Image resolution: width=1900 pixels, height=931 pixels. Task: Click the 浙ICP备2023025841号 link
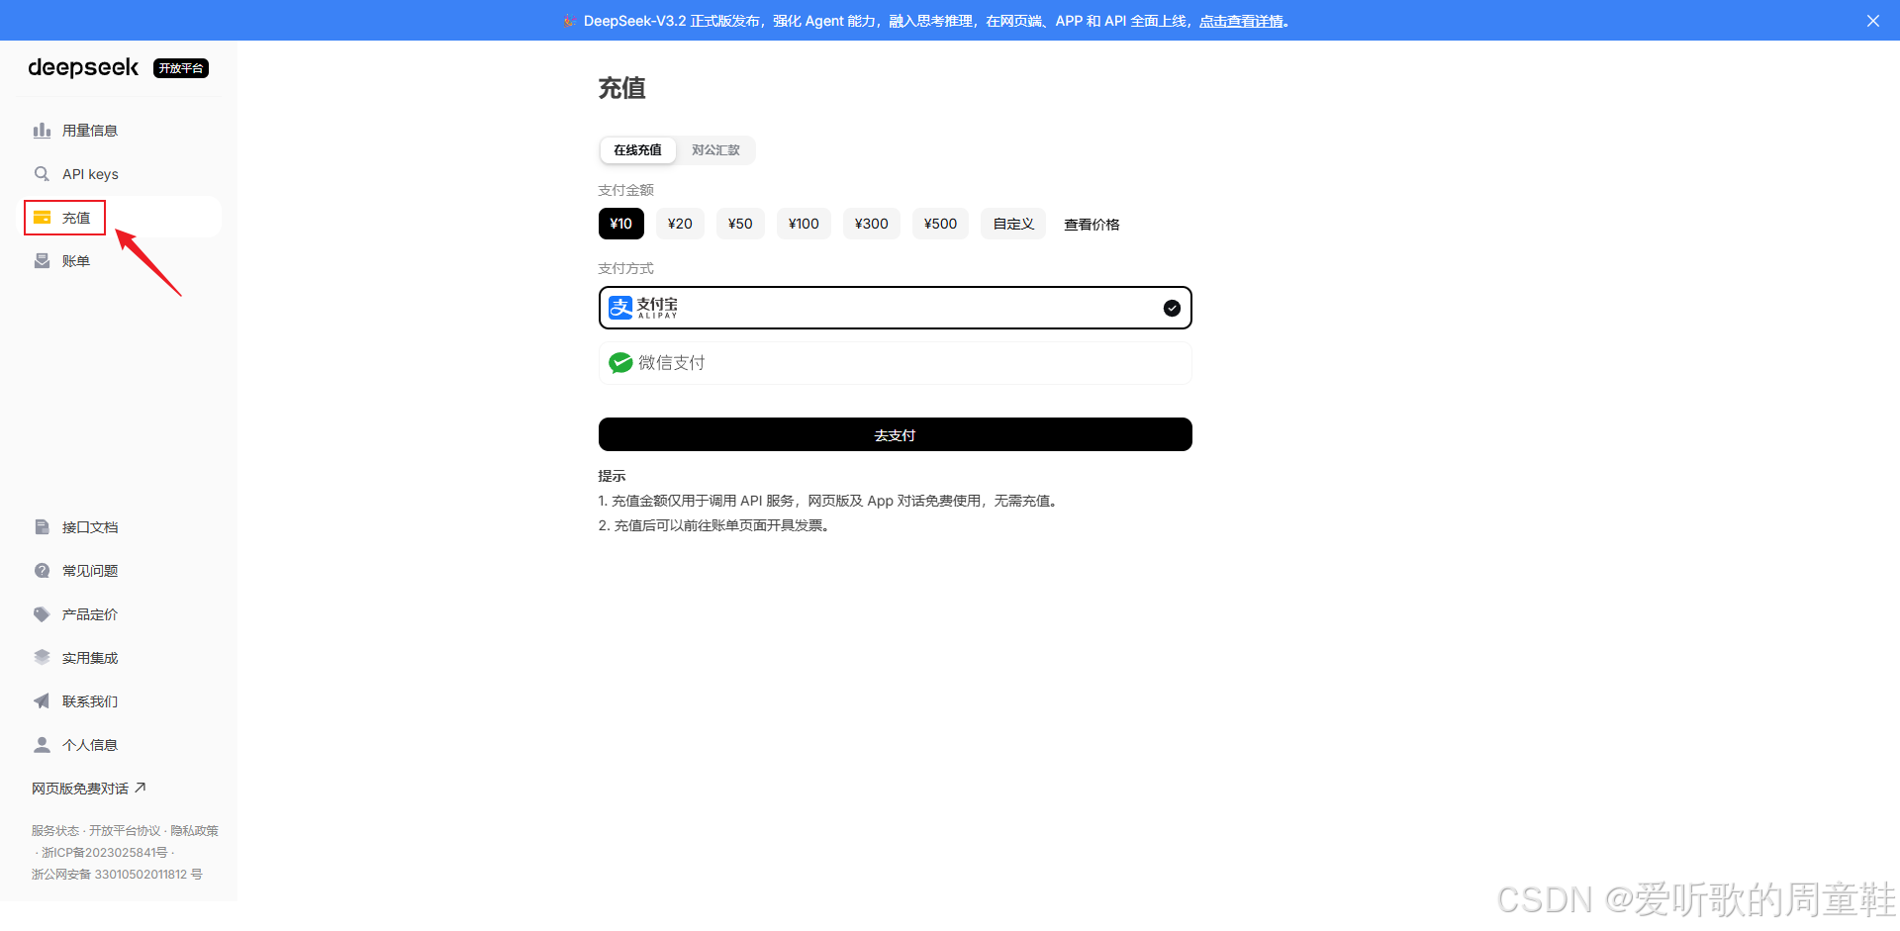(105, 853)
